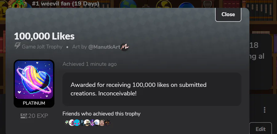Click the trophy description text box
The width and height of the screenshot is (277, 134).
(x=152, y=89)
